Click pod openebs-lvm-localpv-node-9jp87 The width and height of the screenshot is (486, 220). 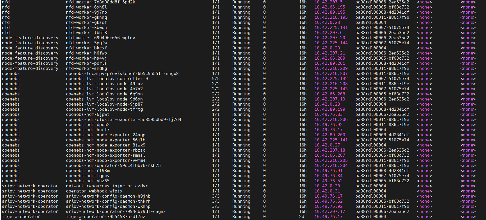[104, 104]
